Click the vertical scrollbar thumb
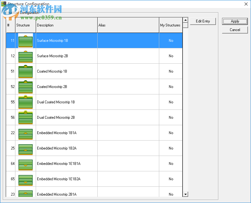The height and width of the screenshot is (203, 251). coord(185,26)
